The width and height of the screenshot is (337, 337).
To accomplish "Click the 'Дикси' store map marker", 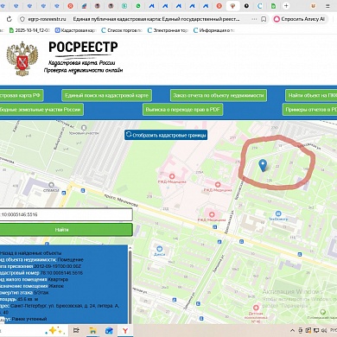I will 159,249.
